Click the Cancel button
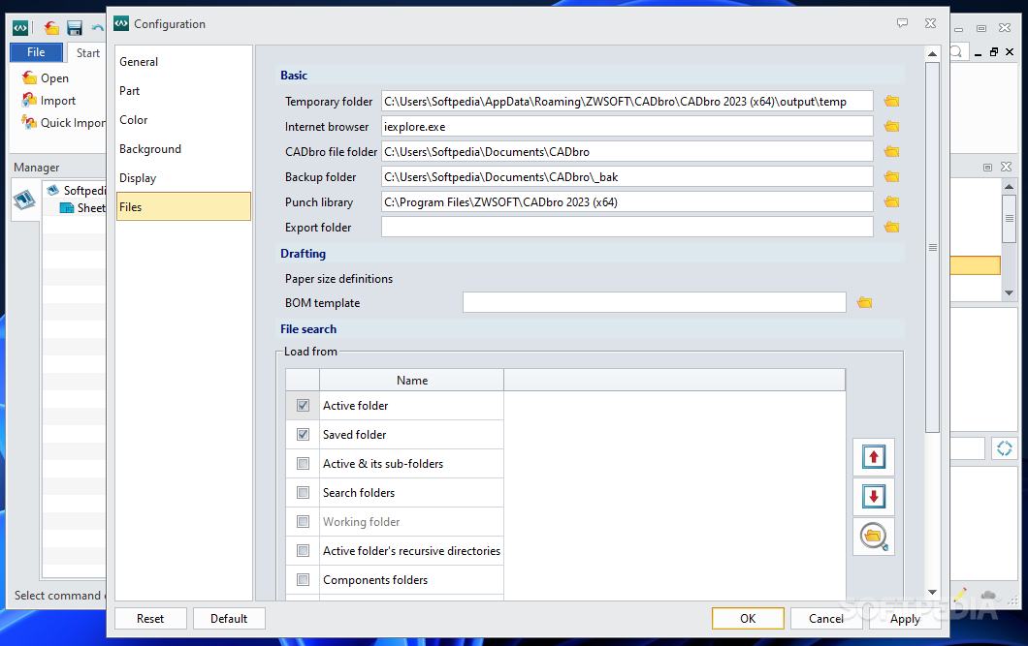Image resolution: width=1028 pixels, height=646 pixels. click(x=826, y=619)
